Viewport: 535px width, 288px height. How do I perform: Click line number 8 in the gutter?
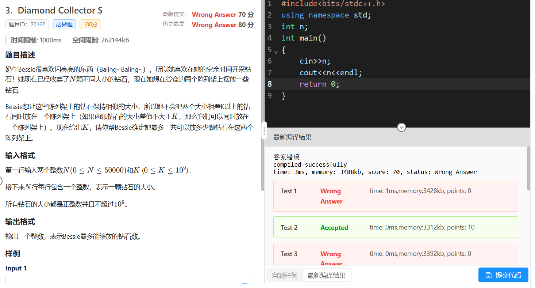point(270,84)
